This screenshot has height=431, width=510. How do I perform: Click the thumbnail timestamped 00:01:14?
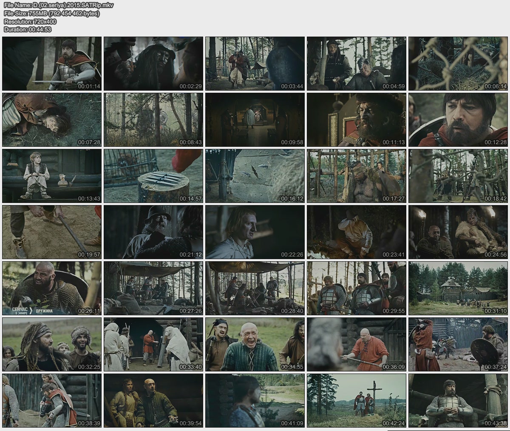point(52,63)
